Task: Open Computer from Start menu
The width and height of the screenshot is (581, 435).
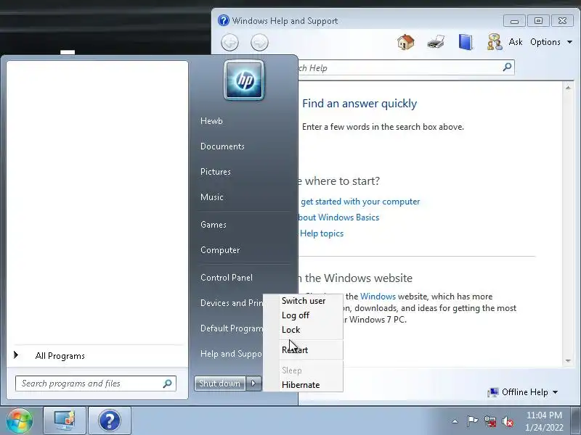Action: click(x=220, y=250)
